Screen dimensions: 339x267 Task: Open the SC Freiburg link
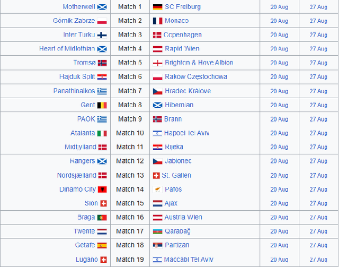pos(183,7)
